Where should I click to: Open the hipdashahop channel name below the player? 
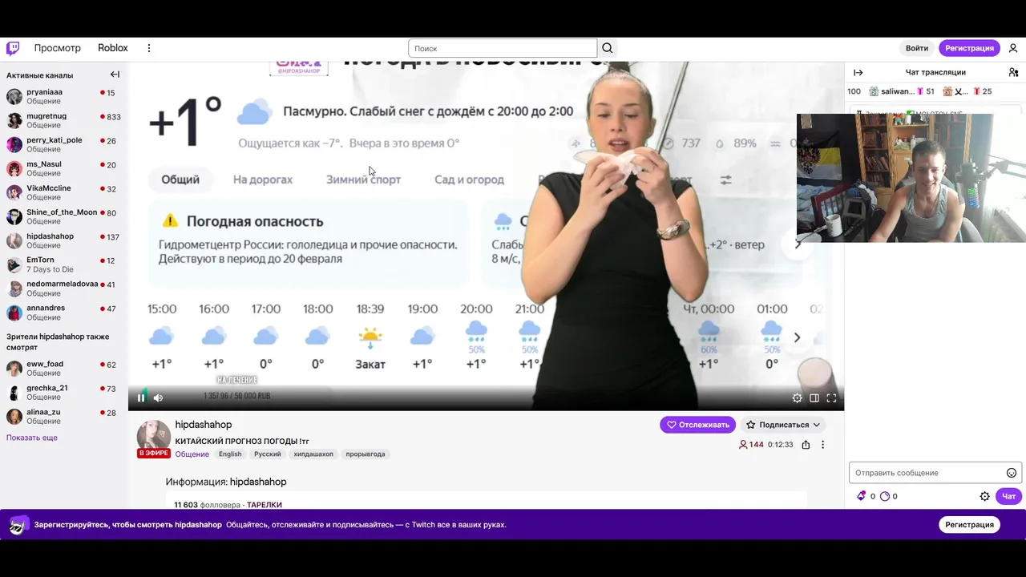click(204, 425)
